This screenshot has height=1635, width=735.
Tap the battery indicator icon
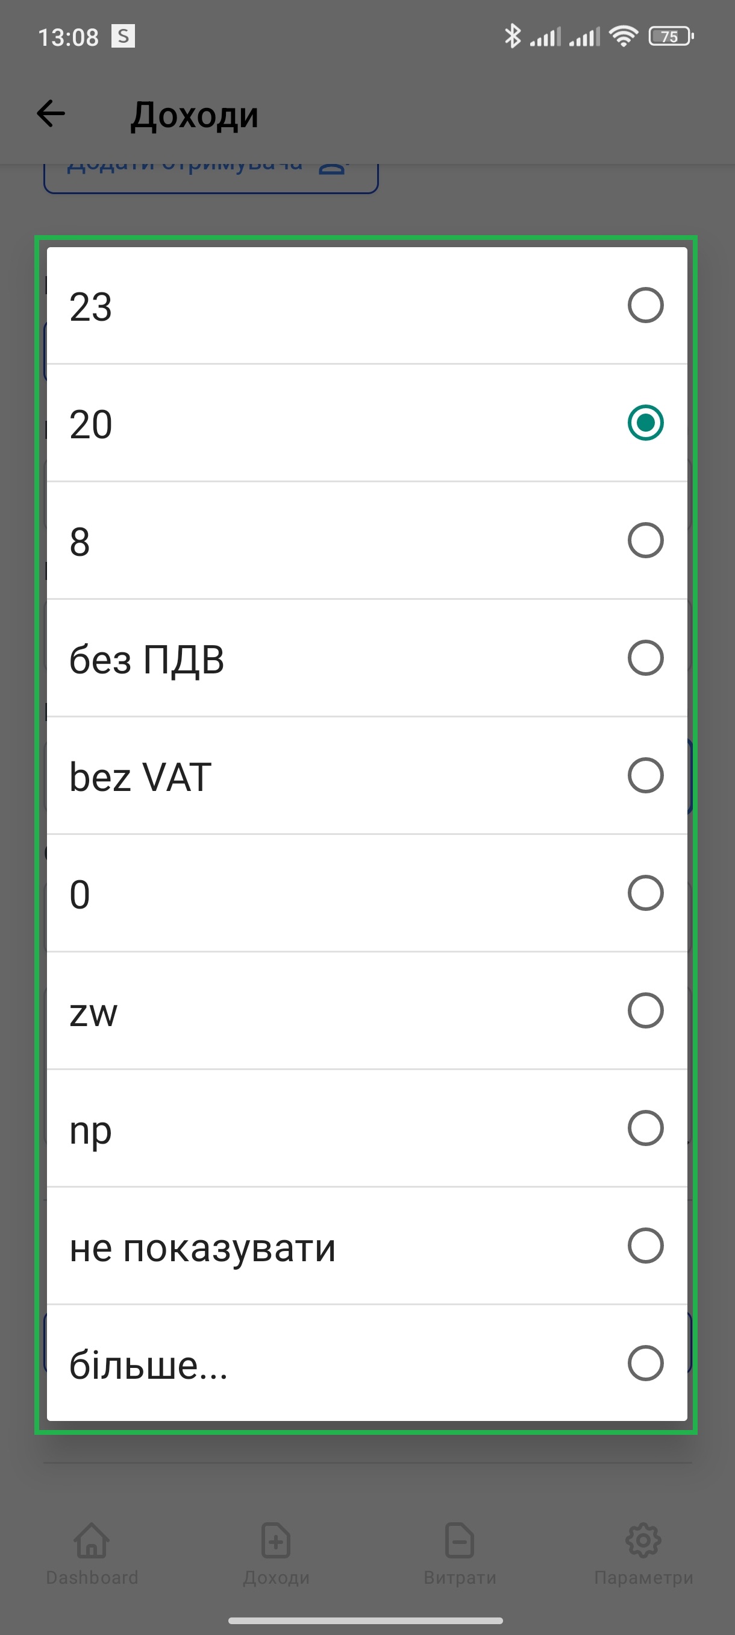pyautogui.click(x=671, y=36)
